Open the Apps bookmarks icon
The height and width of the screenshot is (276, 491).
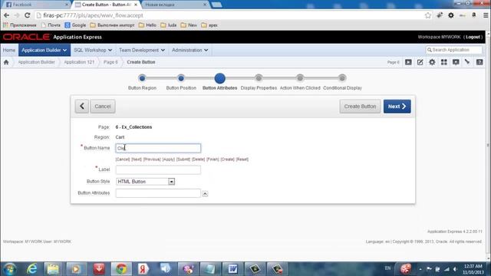(5, 25)
